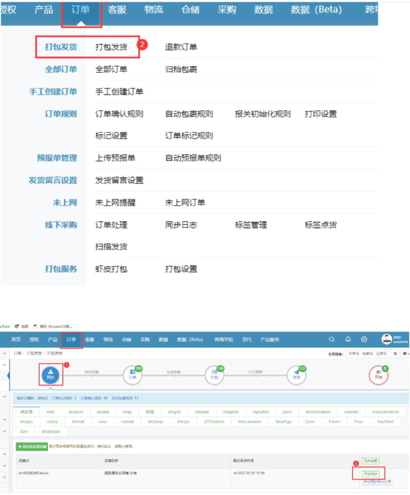The height and width of the screenshot is (495, 410).
Task: View the 异常 exceptions step icon
Action: click(380, 374)
